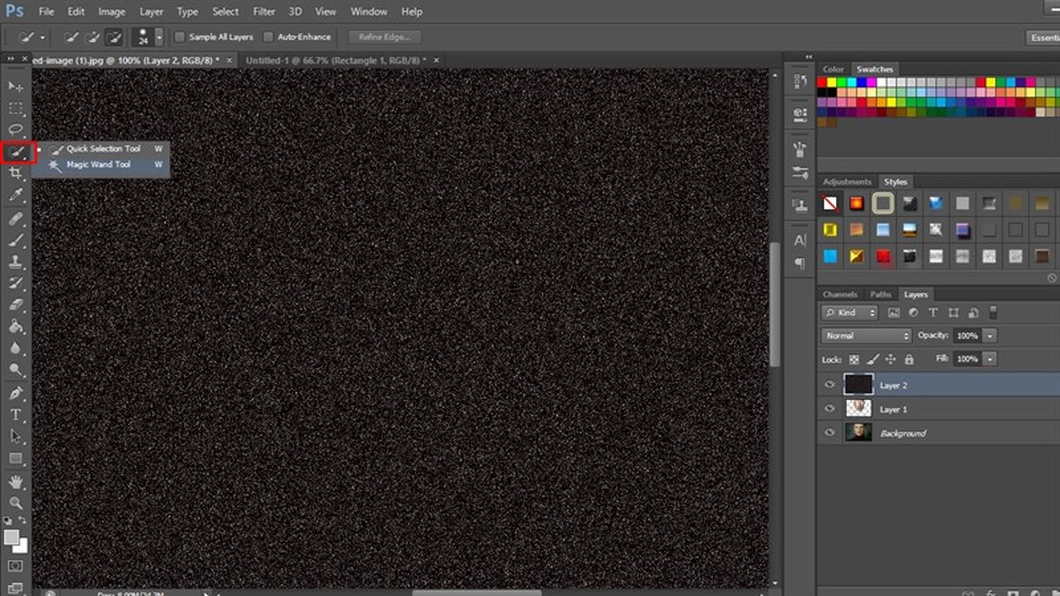Open the Opacity slider dropdown arrow
The width and height of the screenshot is (1060, 596).
point(991,336)
